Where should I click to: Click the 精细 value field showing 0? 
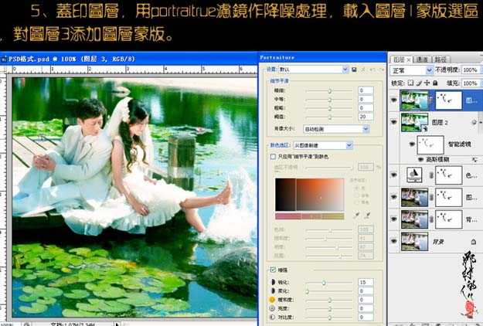[x=366, y=90]
